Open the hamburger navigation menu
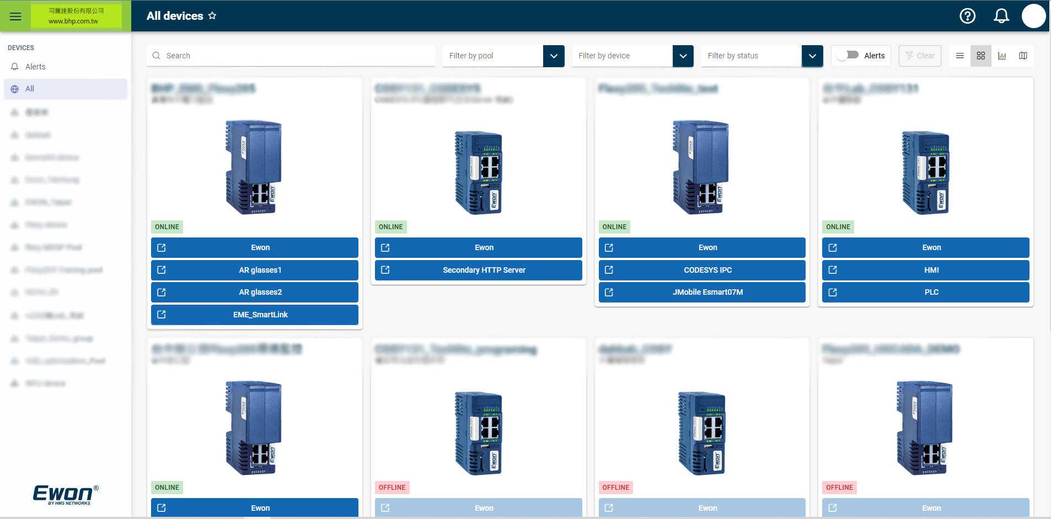The width and height of the screenshot is (1051, 519). (x=15, y=16)
